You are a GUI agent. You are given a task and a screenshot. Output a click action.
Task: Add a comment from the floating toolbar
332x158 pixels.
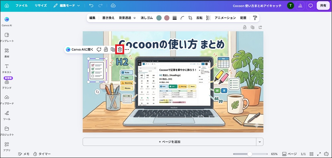point(99,49)
